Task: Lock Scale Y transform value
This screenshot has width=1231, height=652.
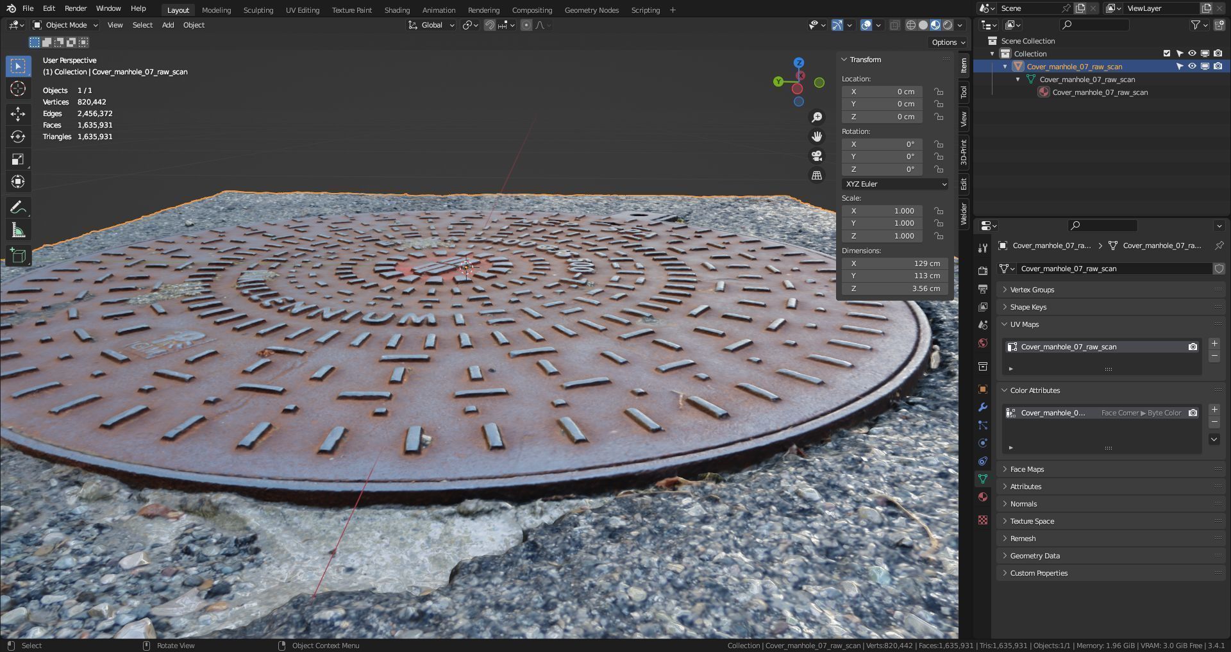Action: 939,223
